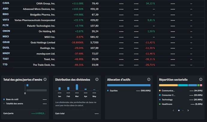Screen dimensions: 207x122
Task: Open ONON ticker link
Action: click(6, 31)
